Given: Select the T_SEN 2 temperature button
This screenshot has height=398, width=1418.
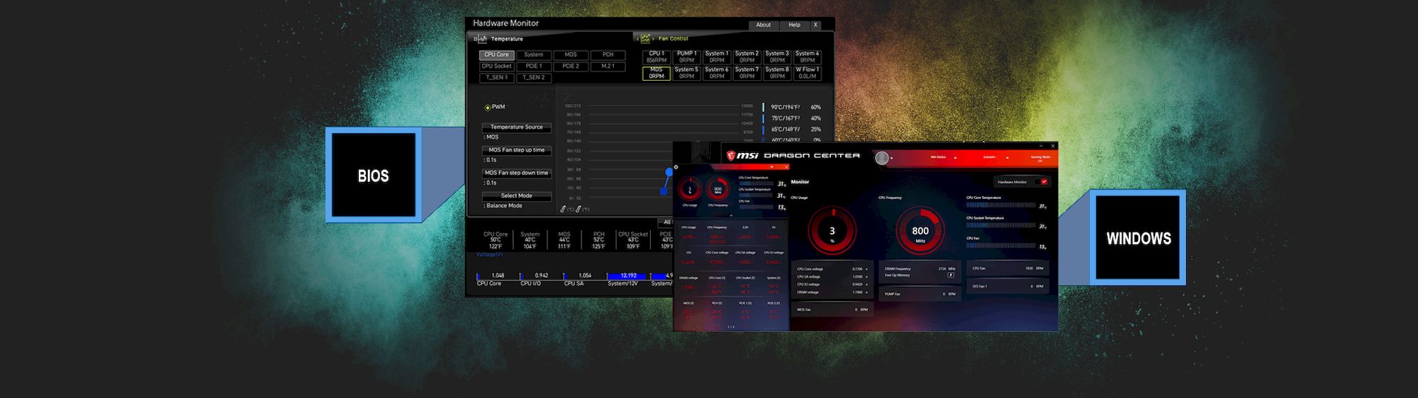Looking at the screenshot, I should coord(534,77).
